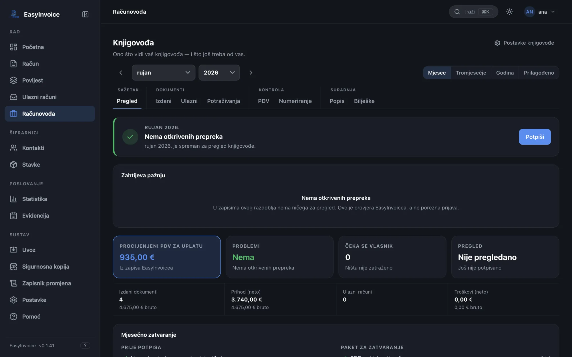This screenshot has width=572, height=357.
Task: Collapse the sidebar panel icon
Action: (x=85, y=14)
